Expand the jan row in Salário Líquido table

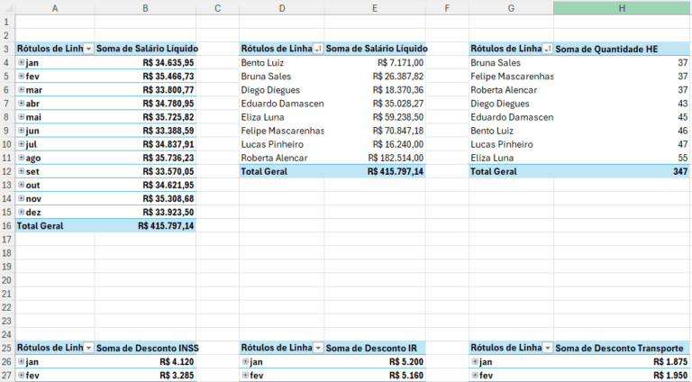[21, 63]
